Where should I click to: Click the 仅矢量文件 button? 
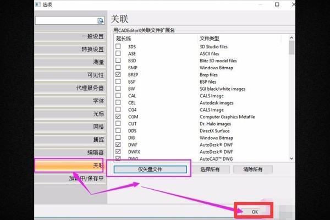[x=150, y=169]
